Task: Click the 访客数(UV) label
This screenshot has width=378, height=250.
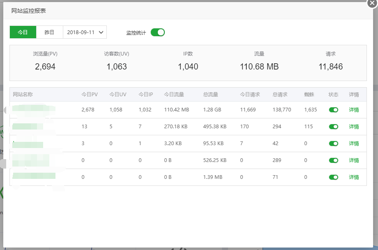Action: [117, 54]
